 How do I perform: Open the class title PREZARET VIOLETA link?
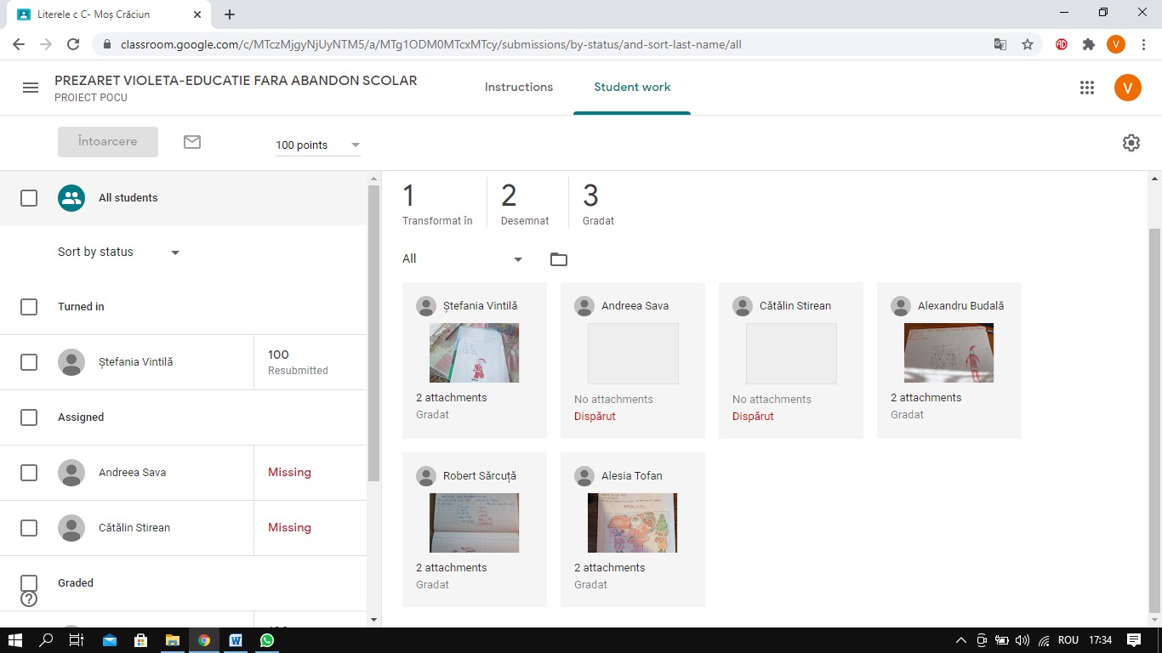coord(236,81)
